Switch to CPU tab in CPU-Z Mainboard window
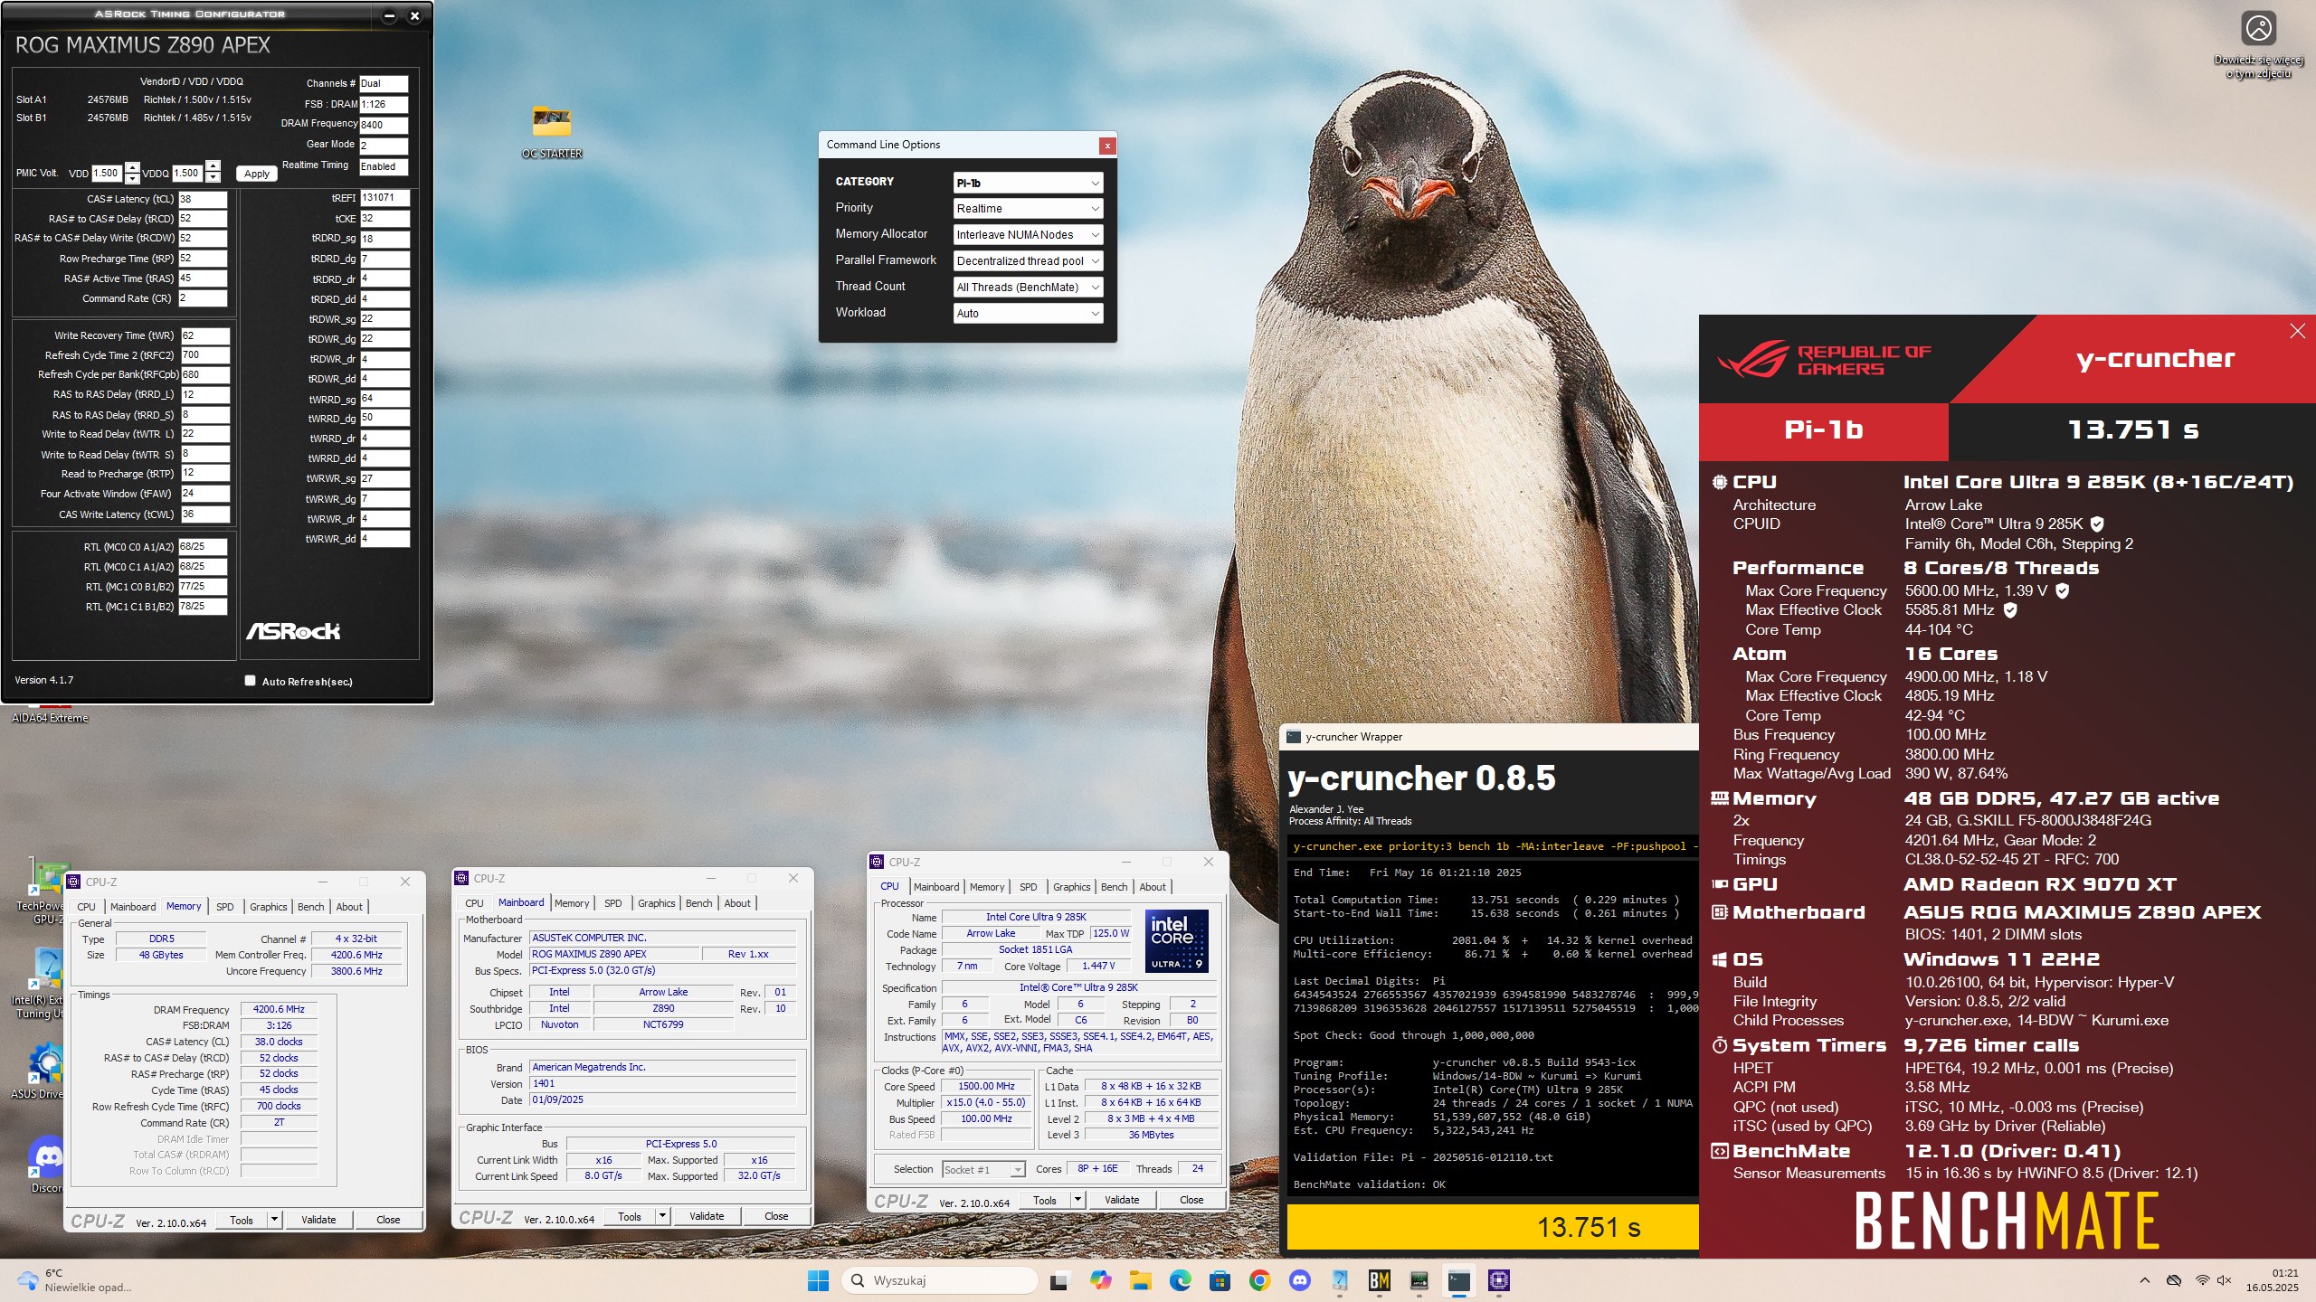This screenshot has width=2316, height=1302. (474, 902)
